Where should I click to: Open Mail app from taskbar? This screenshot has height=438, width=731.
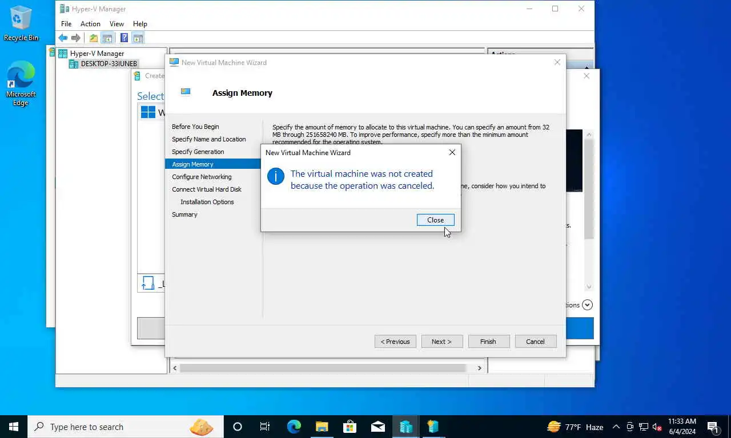(377, 427)
